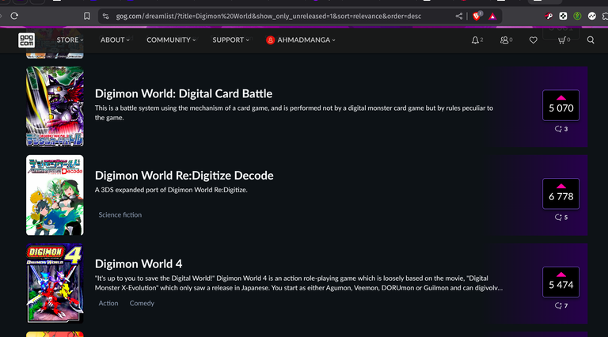Click the Digital Card Battle cover art
This screenshot has width=608, height=337.
point(55,107)
